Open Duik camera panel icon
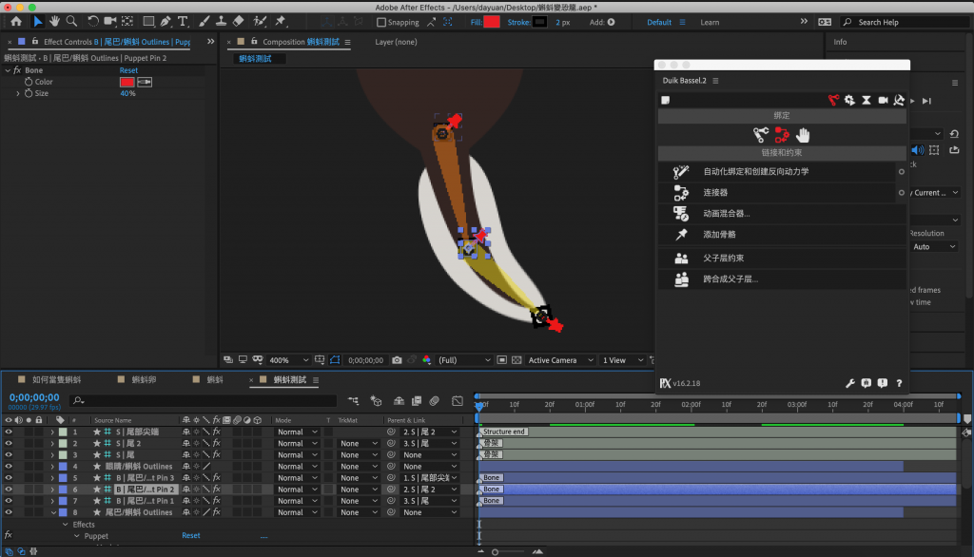 [883, 100]
